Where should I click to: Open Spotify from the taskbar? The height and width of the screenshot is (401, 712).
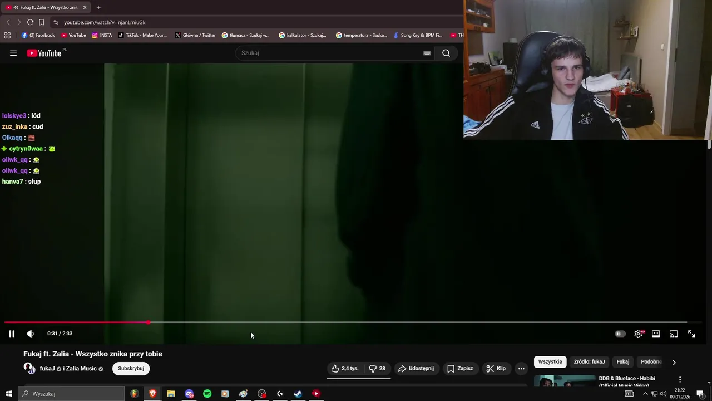pyautogui.click(x=207, y=394)
